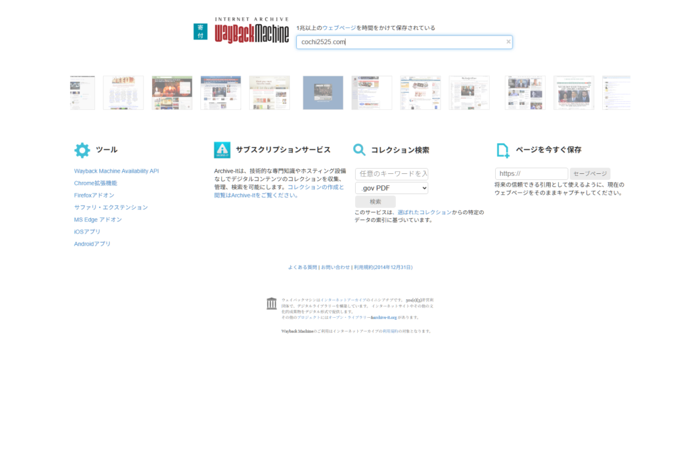This screenshot has width=686, height=457.
Task: Click the https:// save page URL field
Action: (531, 174)
